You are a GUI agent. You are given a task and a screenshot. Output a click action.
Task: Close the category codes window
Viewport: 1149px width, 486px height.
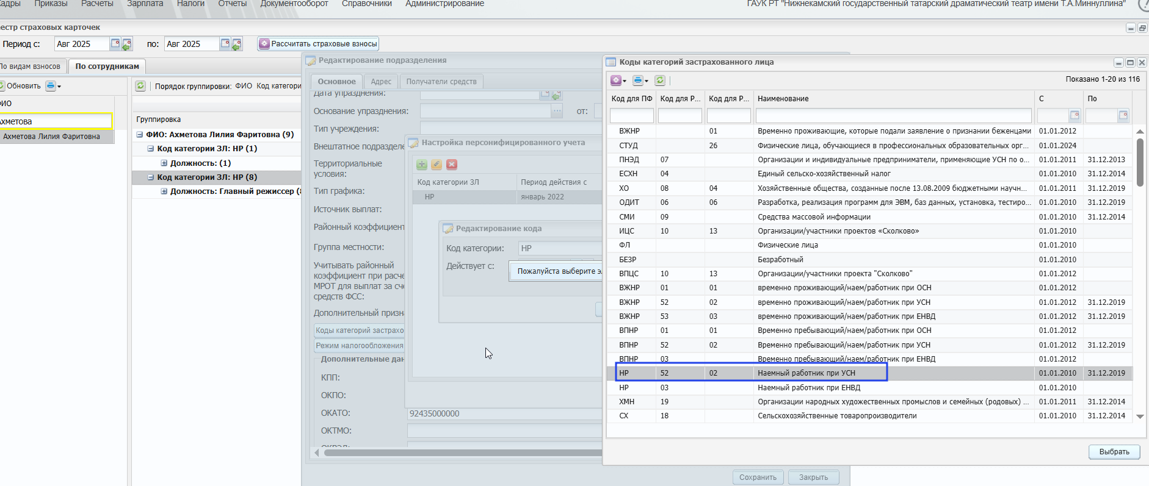click(1142, 62)
